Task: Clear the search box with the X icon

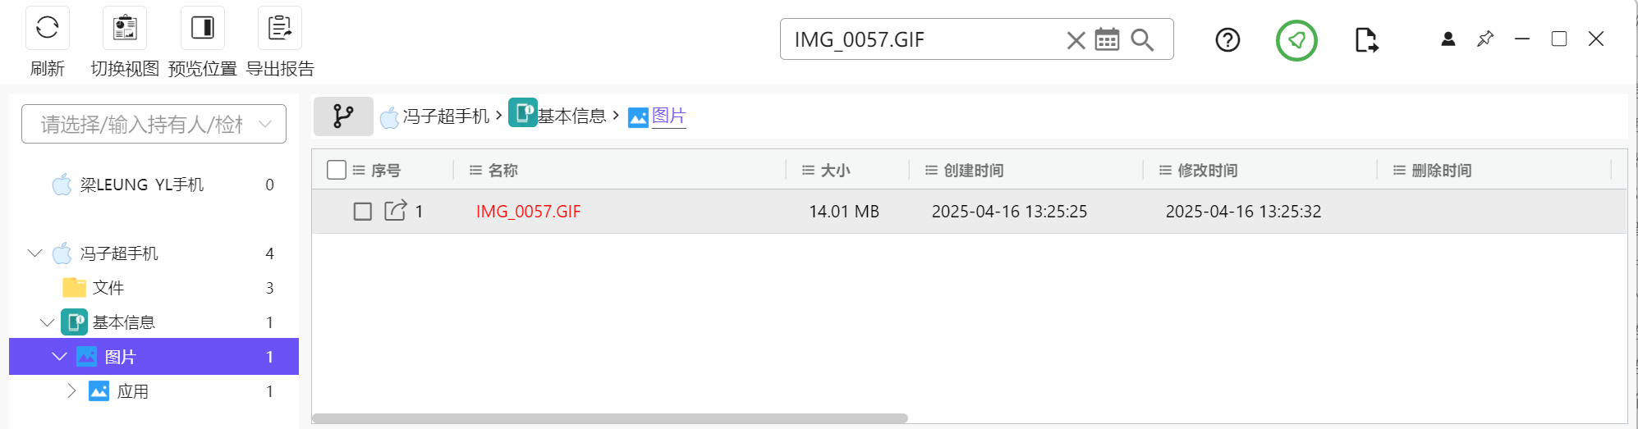Action: (1076, 40)
